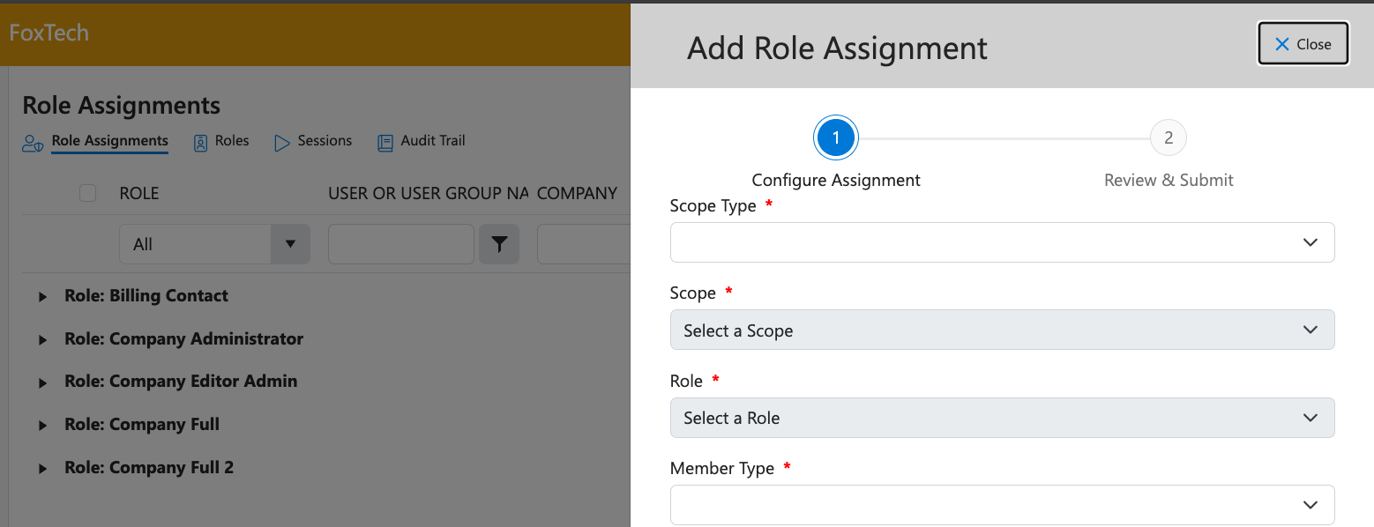Click the Roles badge icon

pos(201,143)
